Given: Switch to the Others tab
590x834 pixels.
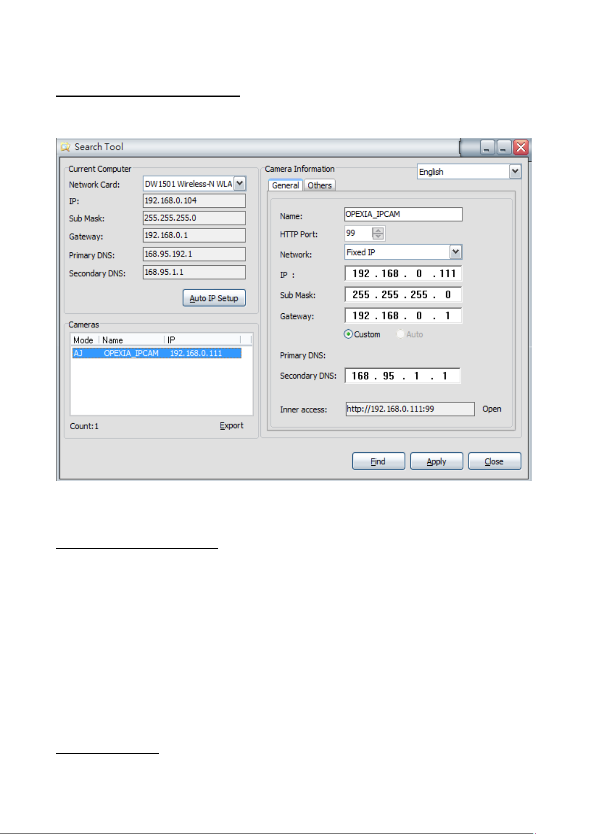Looking at the screenshot, I should tap(319, 186).
